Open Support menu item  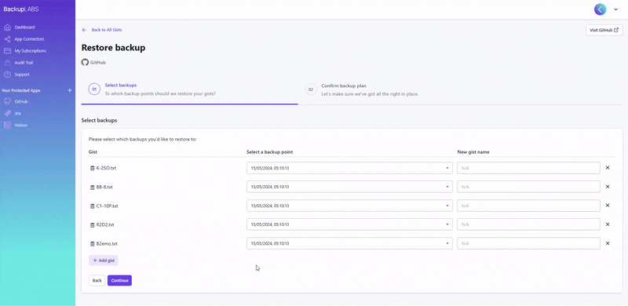pos(22,75)
